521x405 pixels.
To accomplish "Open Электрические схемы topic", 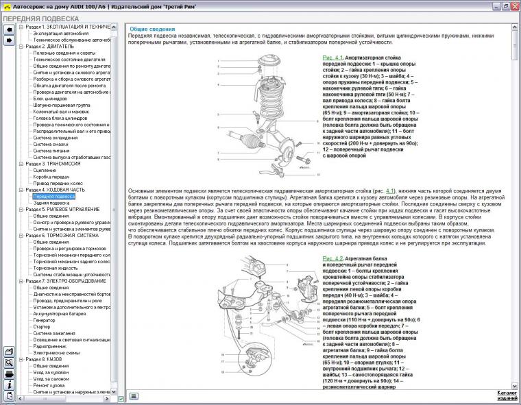I will [x=56, y=352].
